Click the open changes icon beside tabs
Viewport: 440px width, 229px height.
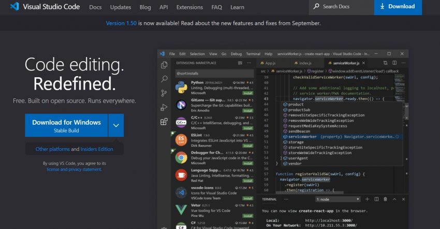(x=385, y=63)
